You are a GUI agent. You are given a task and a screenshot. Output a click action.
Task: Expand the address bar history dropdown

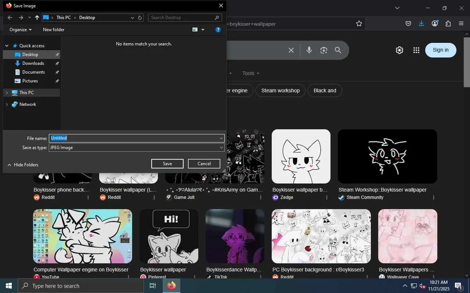[133, 18]
